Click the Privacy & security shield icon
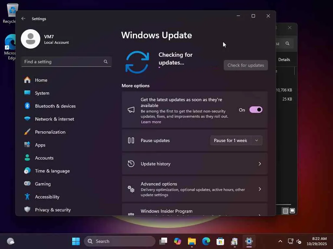This screenshot has height=249, width=333. [x=27, y=210]
